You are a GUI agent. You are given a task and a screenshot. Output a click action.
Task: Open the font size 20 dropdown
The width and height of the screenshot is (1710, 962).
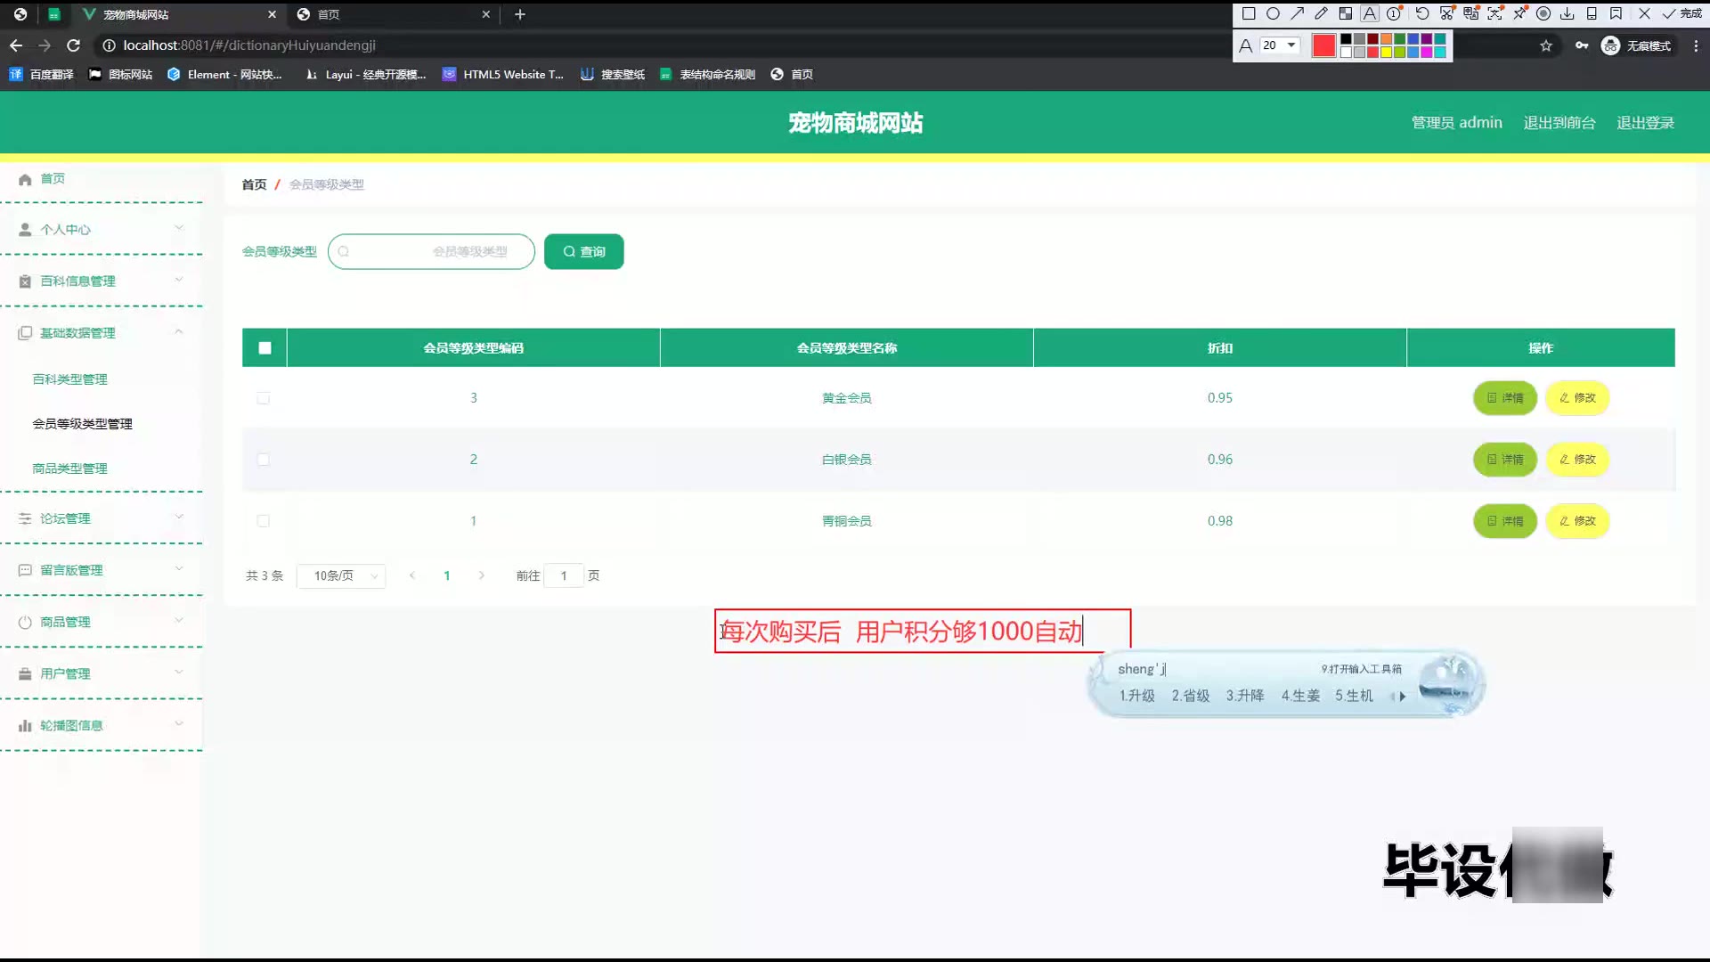point(1280,45)
